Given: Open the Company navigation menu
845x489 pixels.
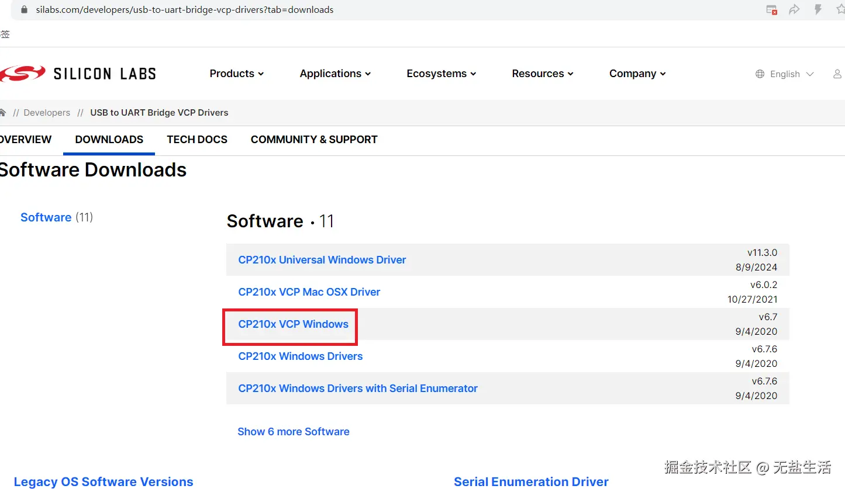Looking at the screenshot, I should [637, 74].
